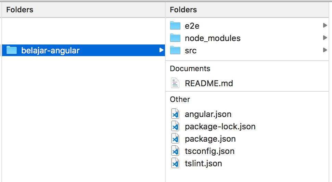Select the e2e folder name
Viewport: 332px width, 182px height.
(192, 26)
